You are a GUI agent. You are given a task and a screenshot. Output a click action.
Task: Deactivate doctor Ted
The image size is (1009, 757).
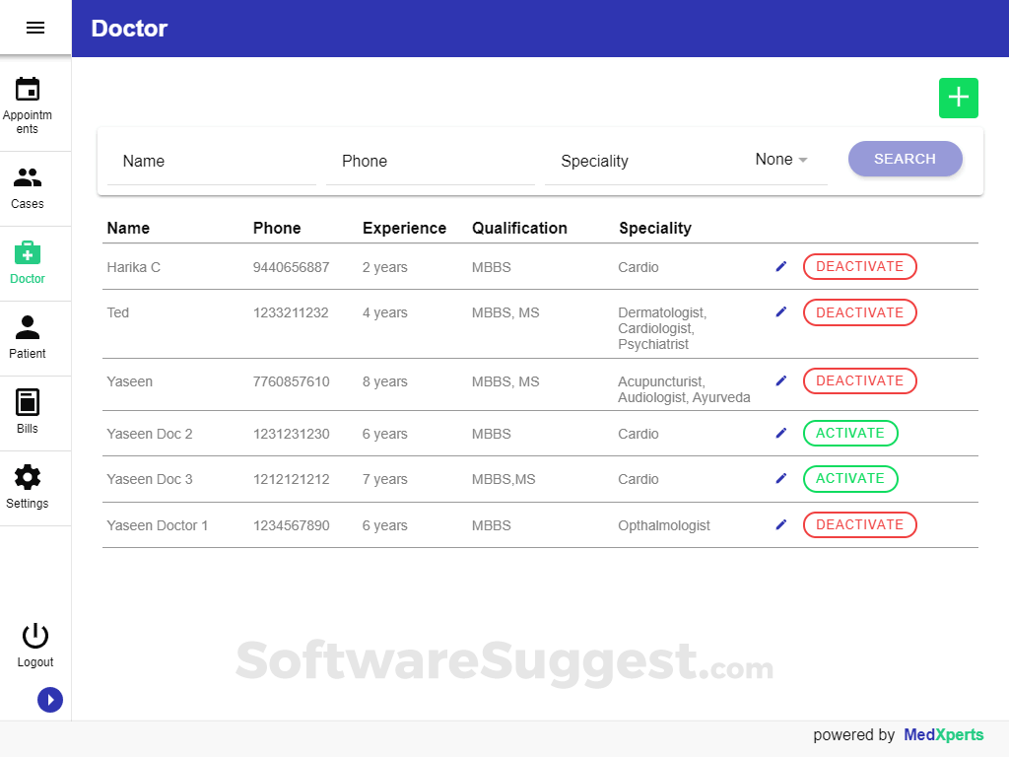(859, 312)
